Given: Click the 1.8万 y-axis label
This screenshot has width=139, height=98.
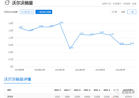Looking at the screenshot, I should point(11,23).
